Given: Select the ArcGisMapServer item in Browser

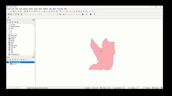Looking at the screenshot, I should click(x=15, y=54).
